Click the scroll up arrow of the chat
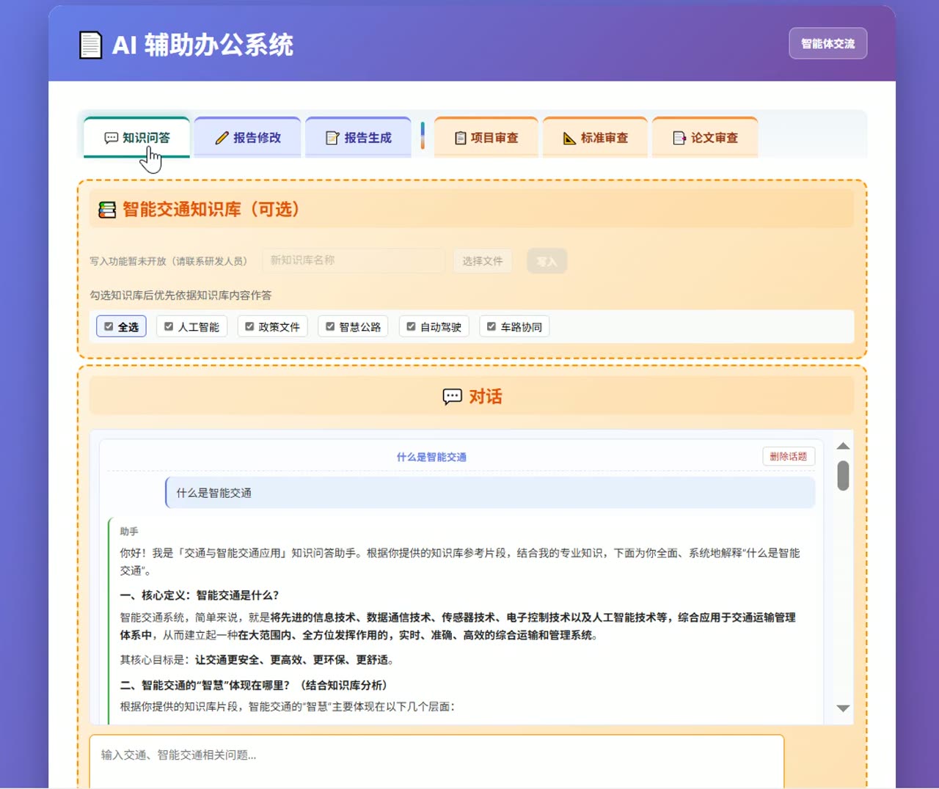This screenshot has width=939, height=789. (x=843, y=446)
